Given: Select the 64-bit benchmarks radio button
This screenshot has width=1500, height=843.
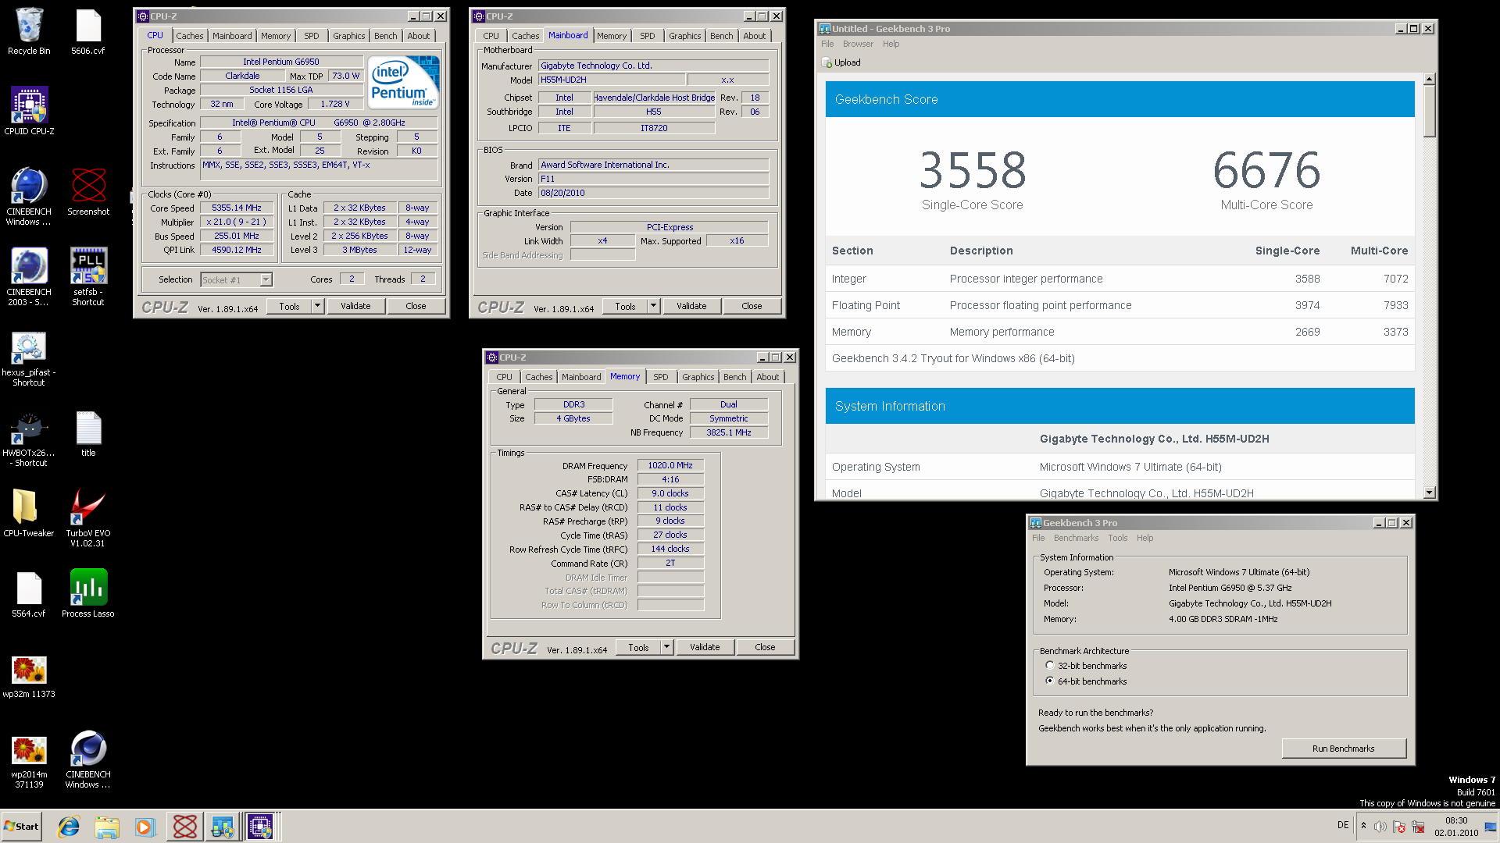Looking at the screenshot, I should point(1050,681).
